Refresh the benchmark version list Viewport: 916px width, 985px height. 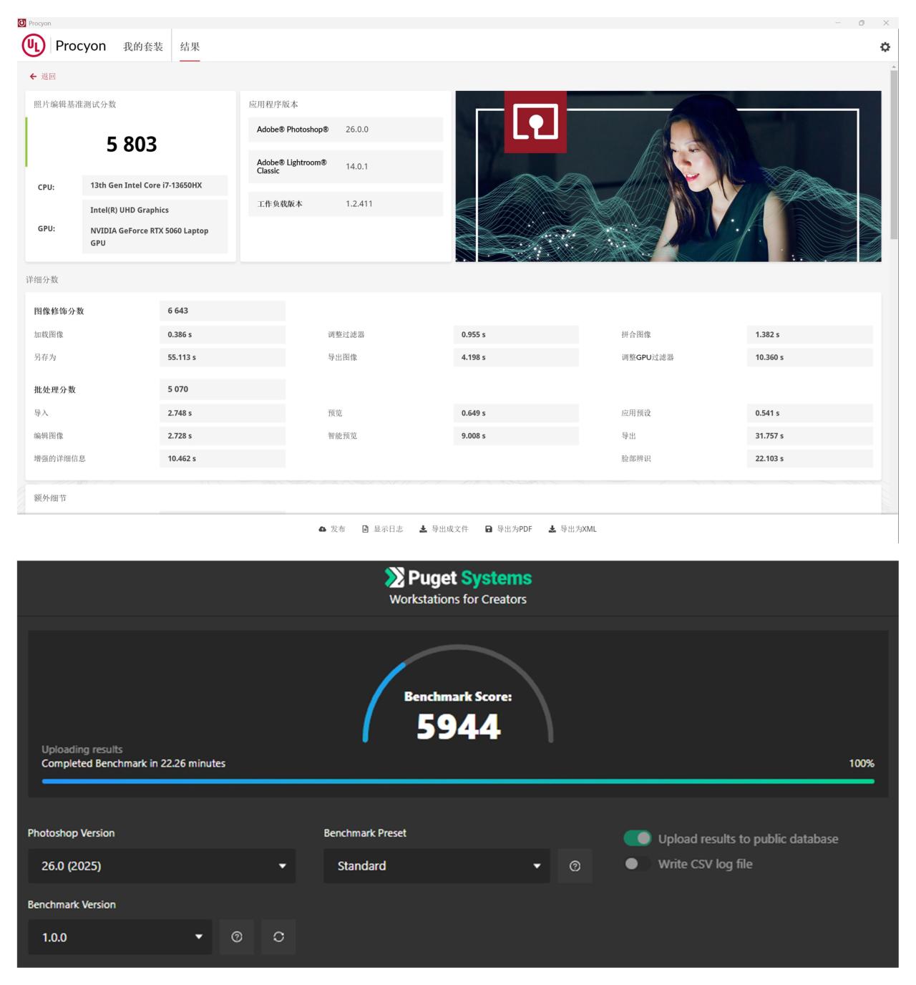point(278,937)
